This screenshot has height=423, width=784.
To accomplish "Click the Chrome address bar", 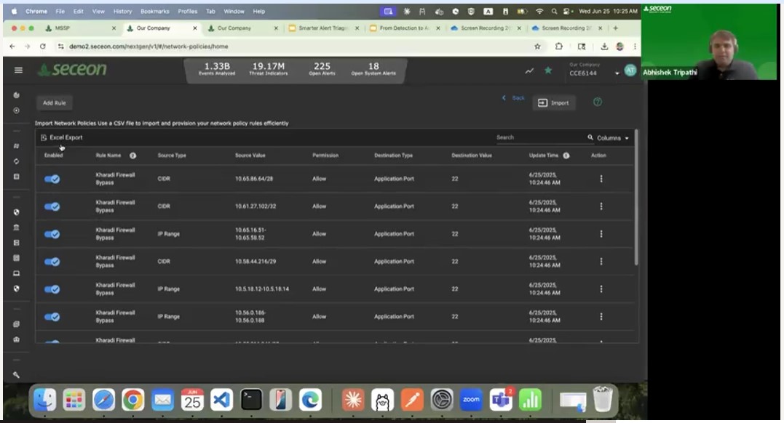I will click(x=295, y=47).
